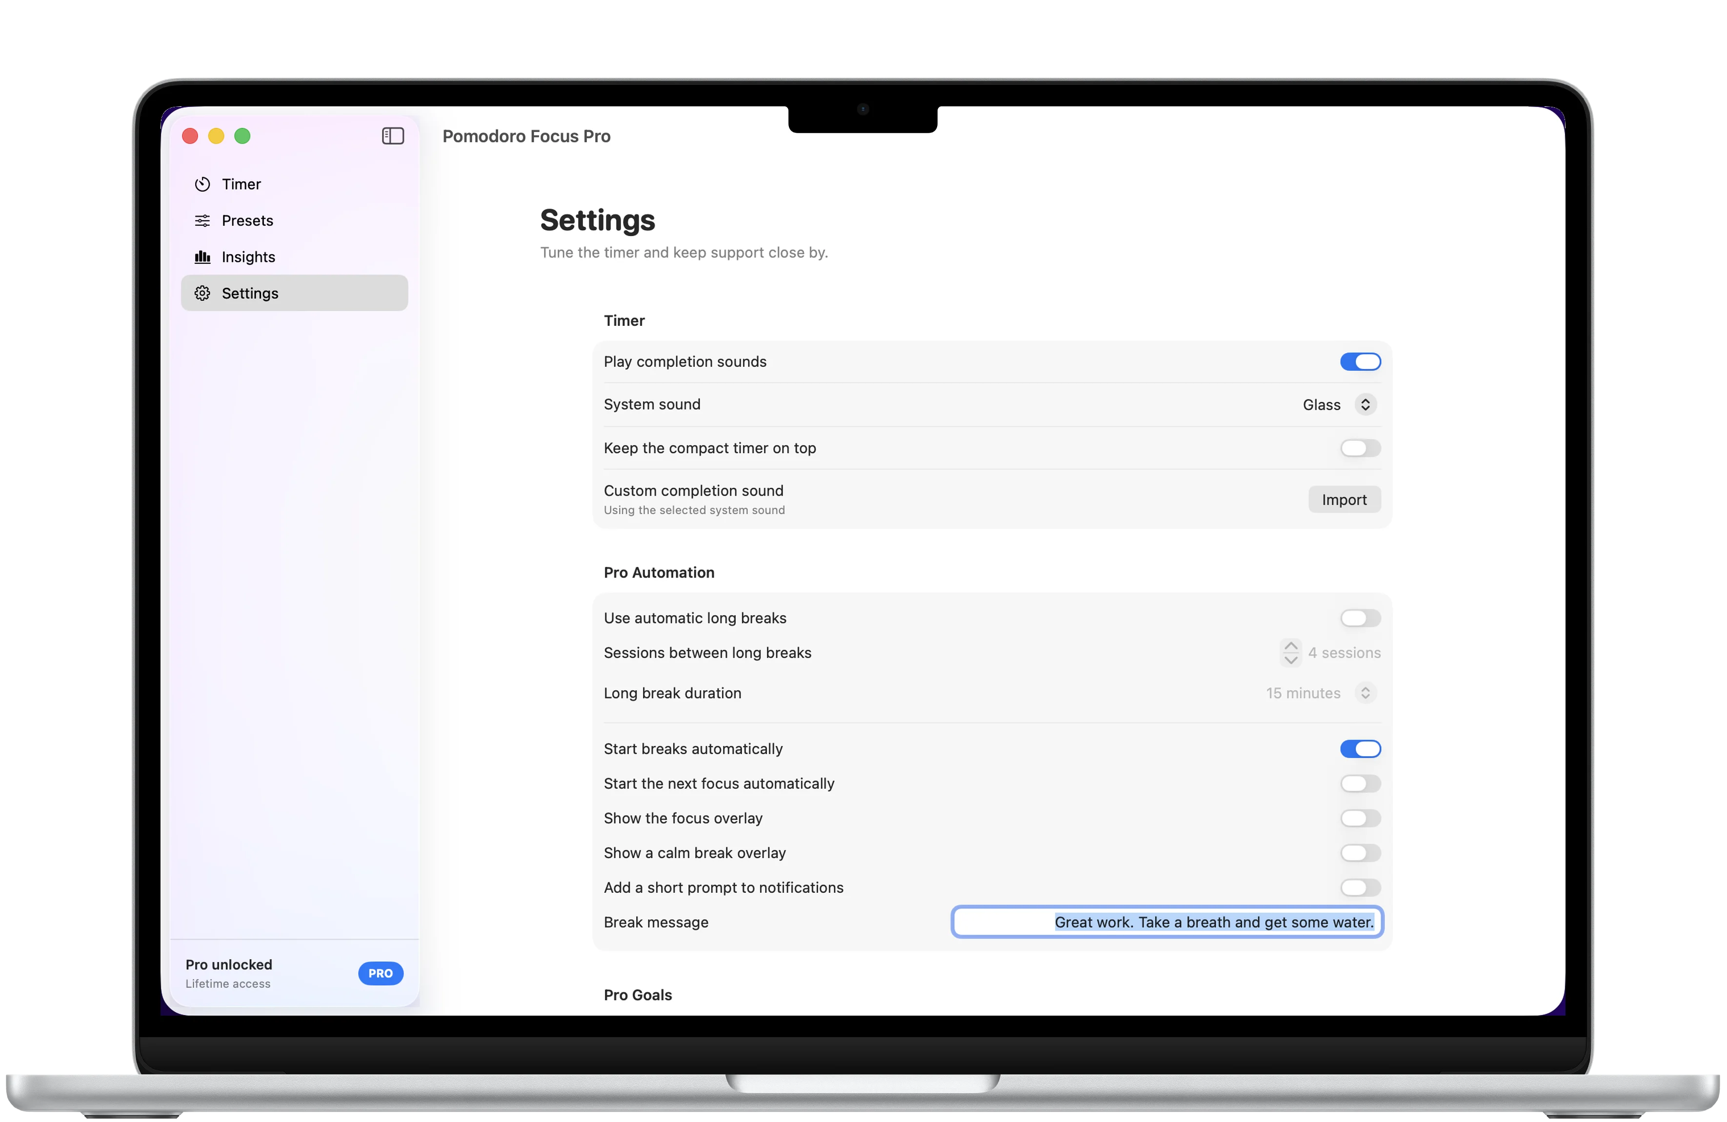The height and width of the screenshot is (1122, 1727).
Task: Click the Pomodoro Focus Pro window title
Action: pos(526,136)
